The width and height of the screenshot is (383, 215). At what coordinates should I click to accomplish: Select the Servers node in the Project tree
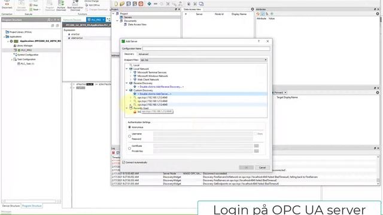click(127, 17)
